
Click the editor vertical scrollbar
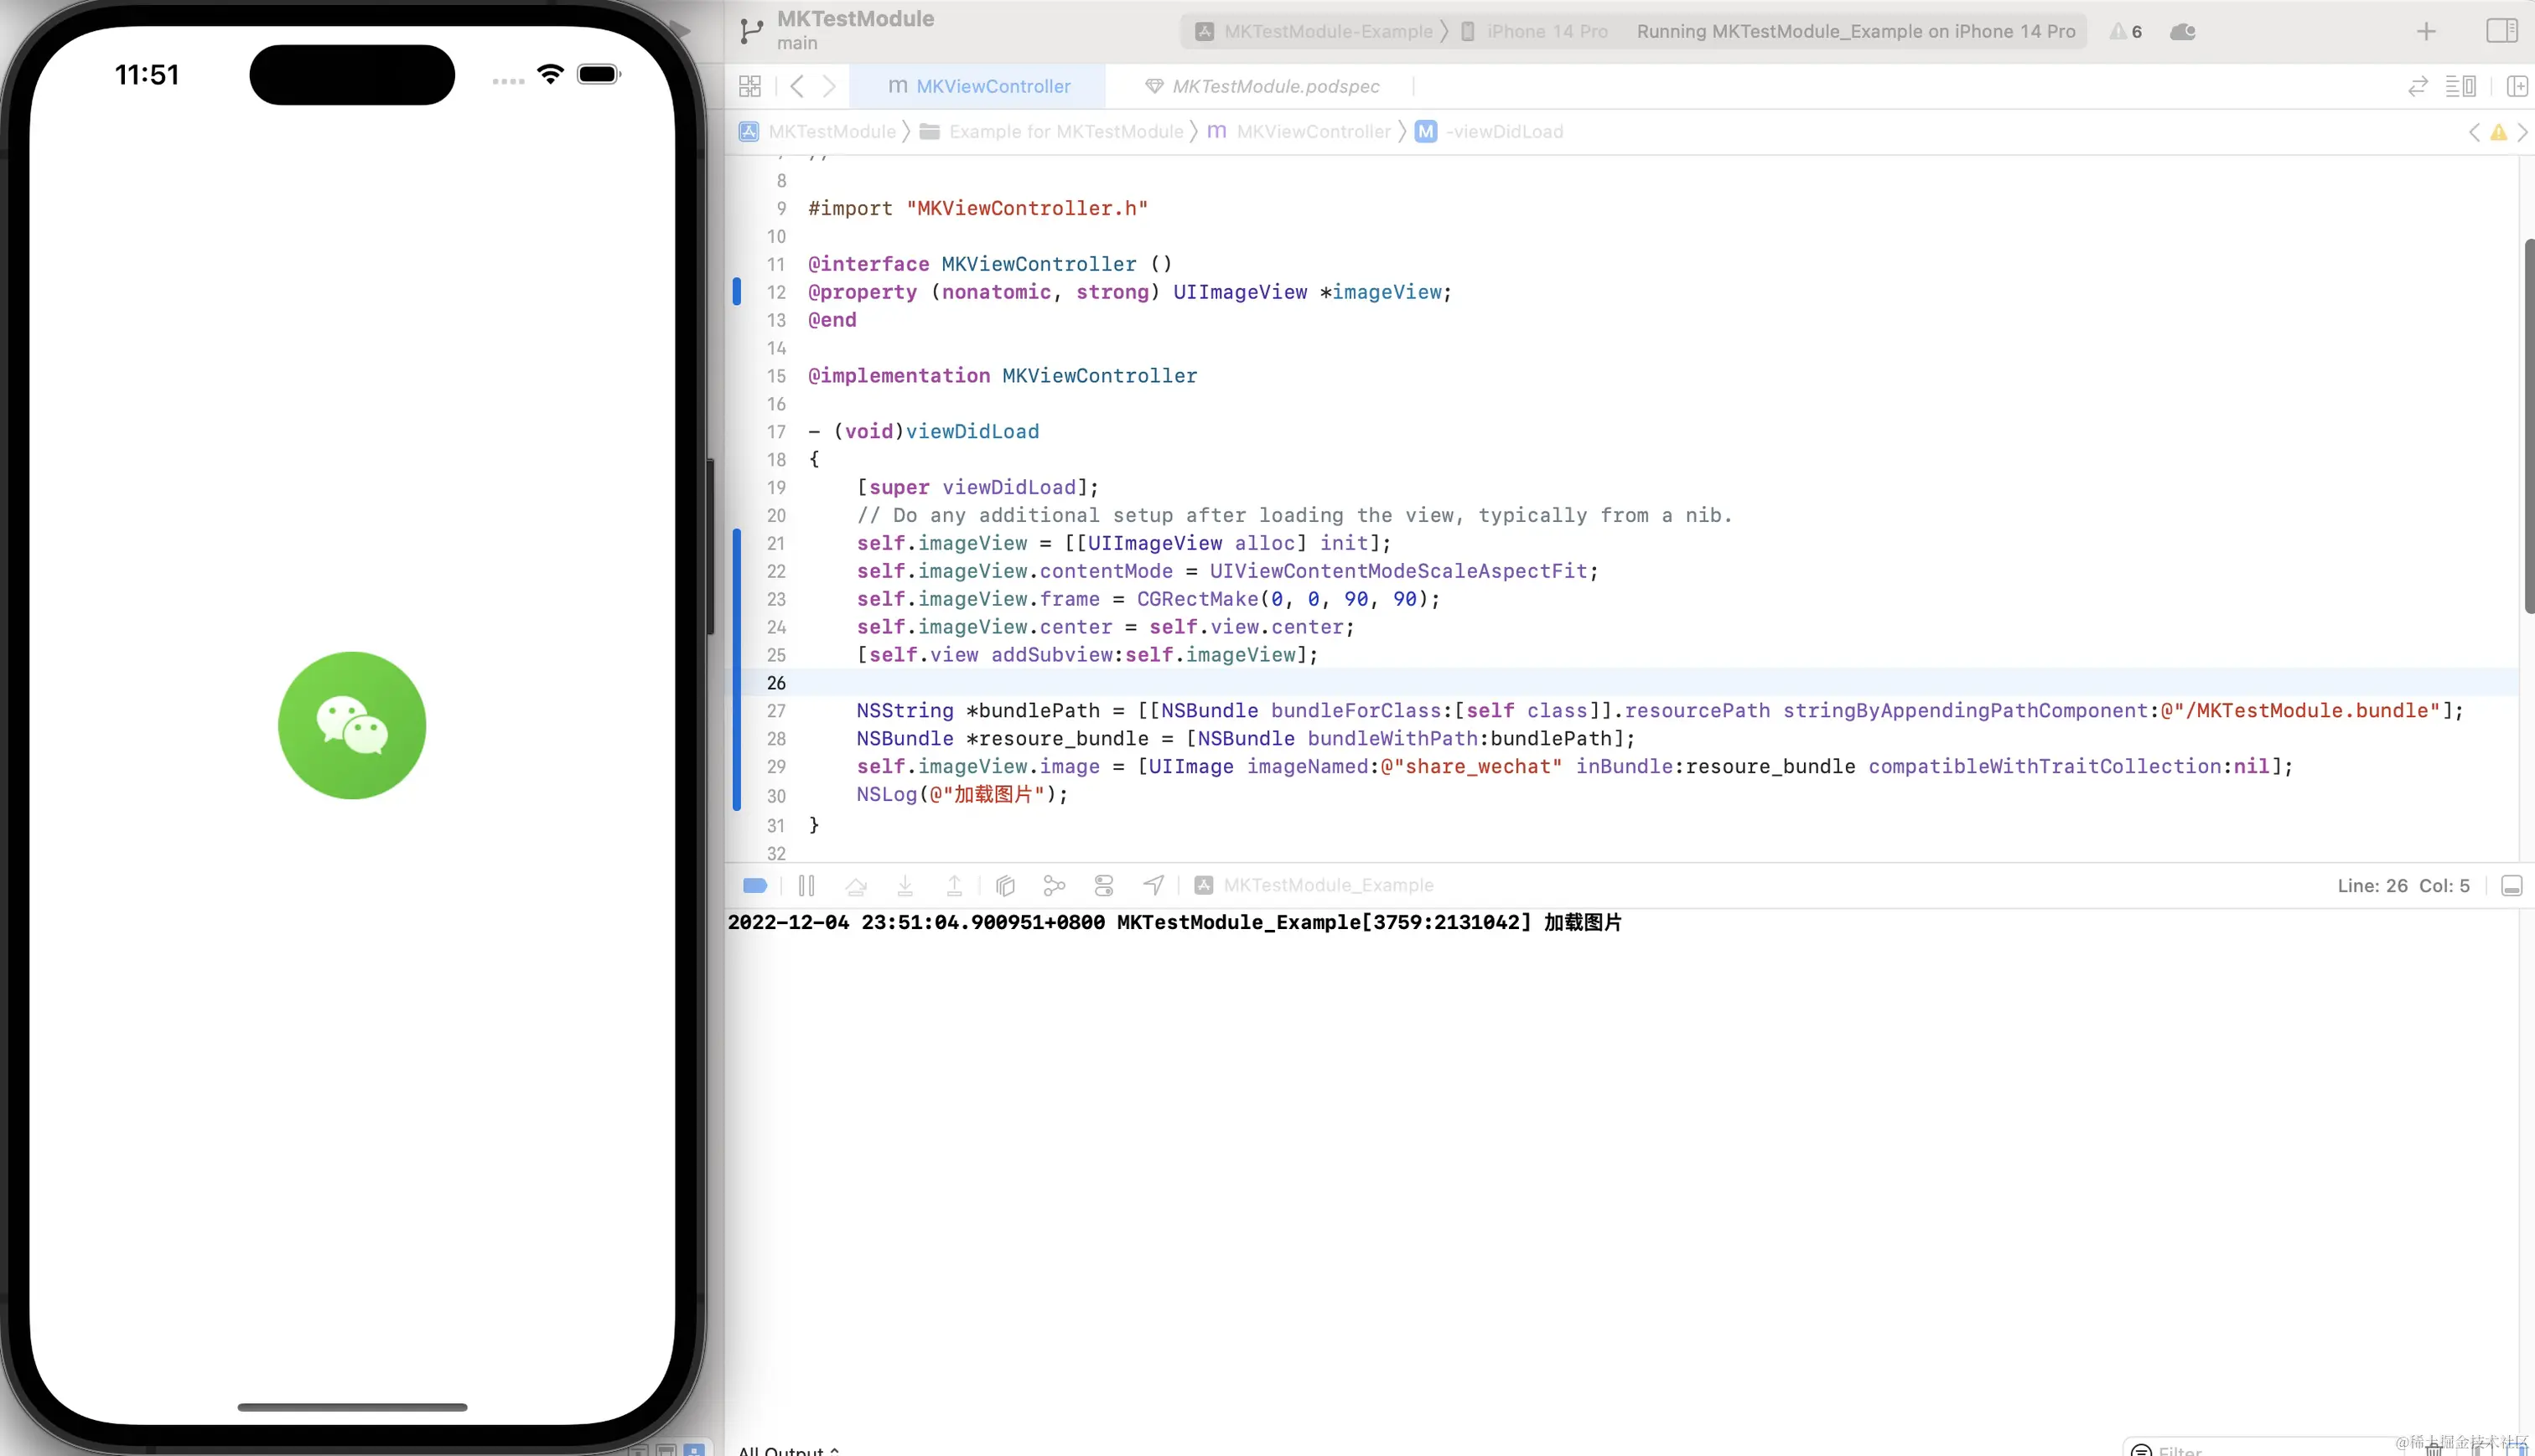(x=2528, y=425)
